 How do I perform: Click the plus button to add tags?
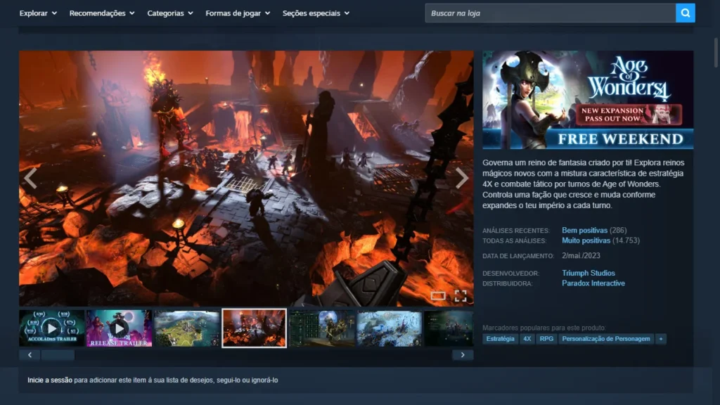[660, 339]
